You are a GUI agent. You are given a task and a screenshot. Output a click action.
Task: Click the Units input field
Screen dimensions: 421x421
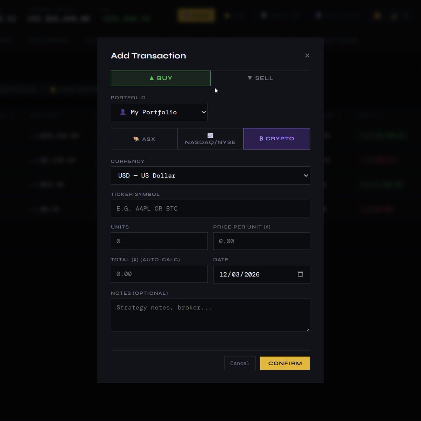[159, 241]
